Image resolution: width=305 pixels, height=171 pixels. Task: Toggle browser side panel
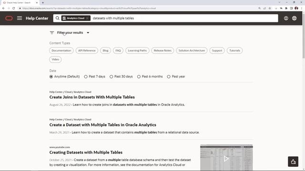291,9
